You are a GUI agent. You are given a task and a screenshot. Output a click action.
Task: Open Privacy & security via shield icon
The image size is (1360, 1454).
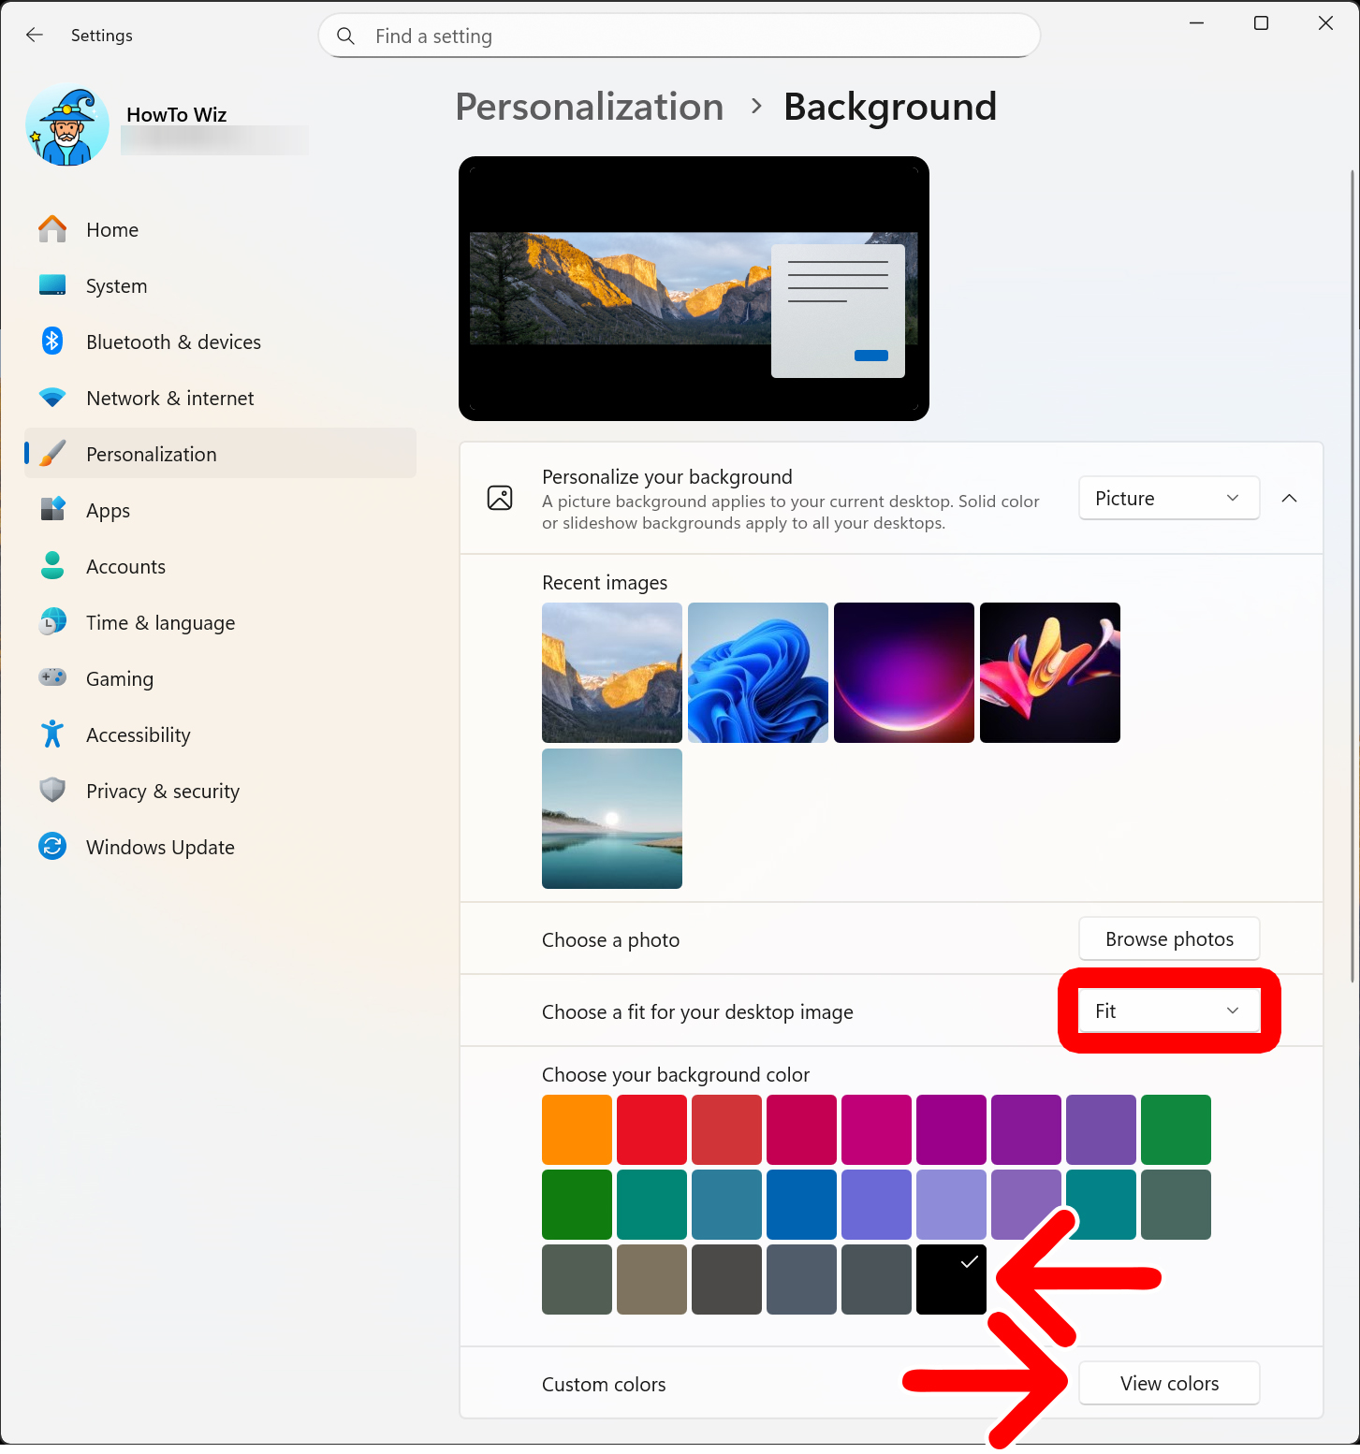point(52,791)
